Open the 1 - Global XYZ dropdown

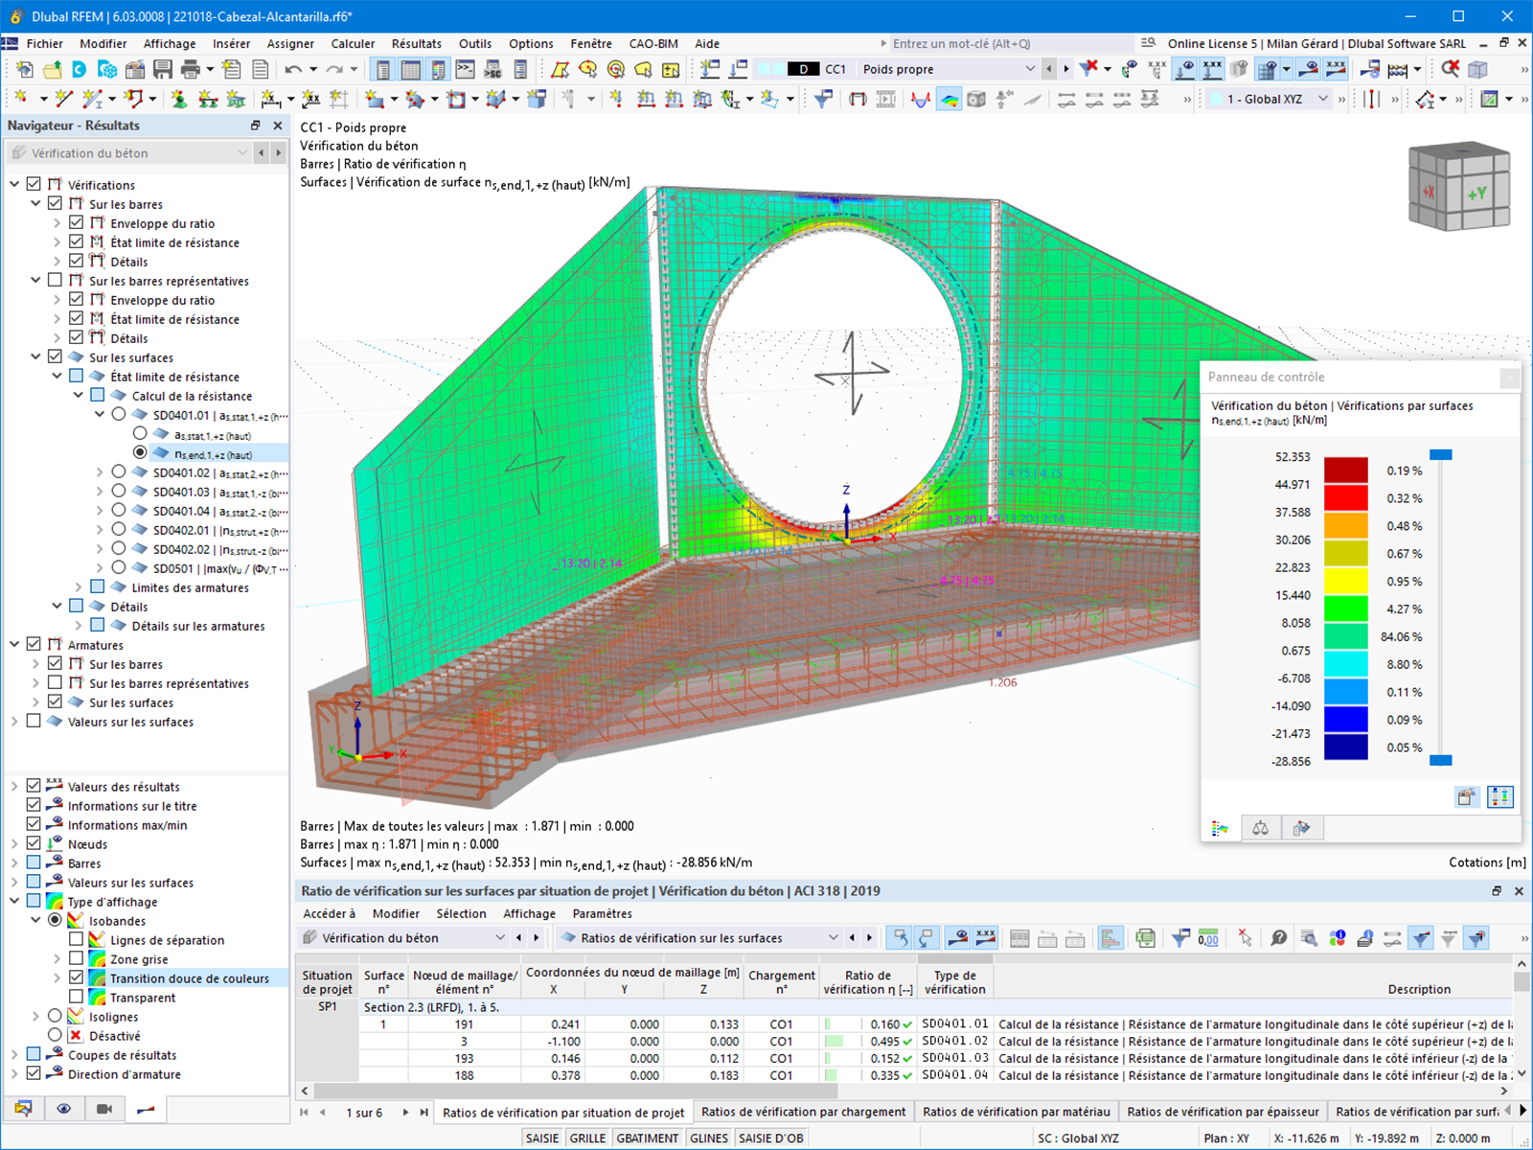pos(1324,98)
